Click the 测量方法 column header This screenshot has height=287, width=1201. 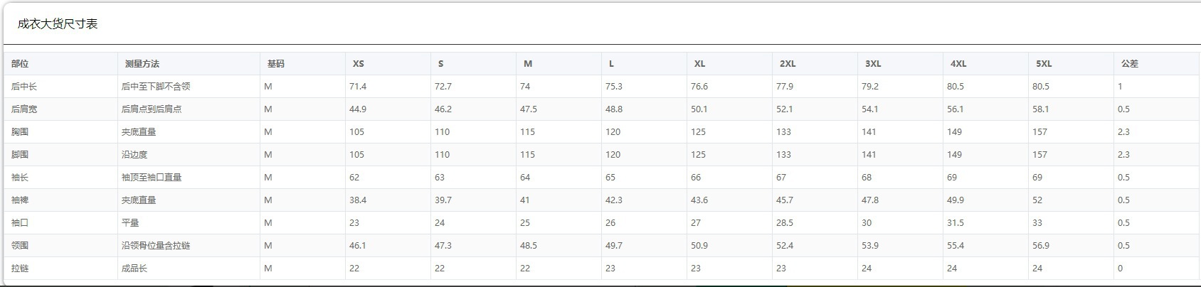[142, 64]
